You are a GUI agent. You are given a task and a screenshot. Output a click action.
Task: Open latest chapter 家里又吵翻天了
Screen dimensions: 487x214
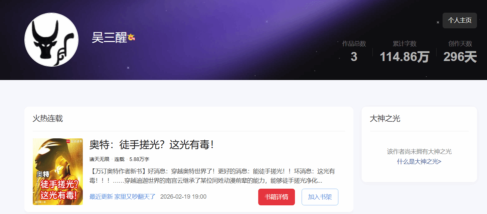pos(135,197)
